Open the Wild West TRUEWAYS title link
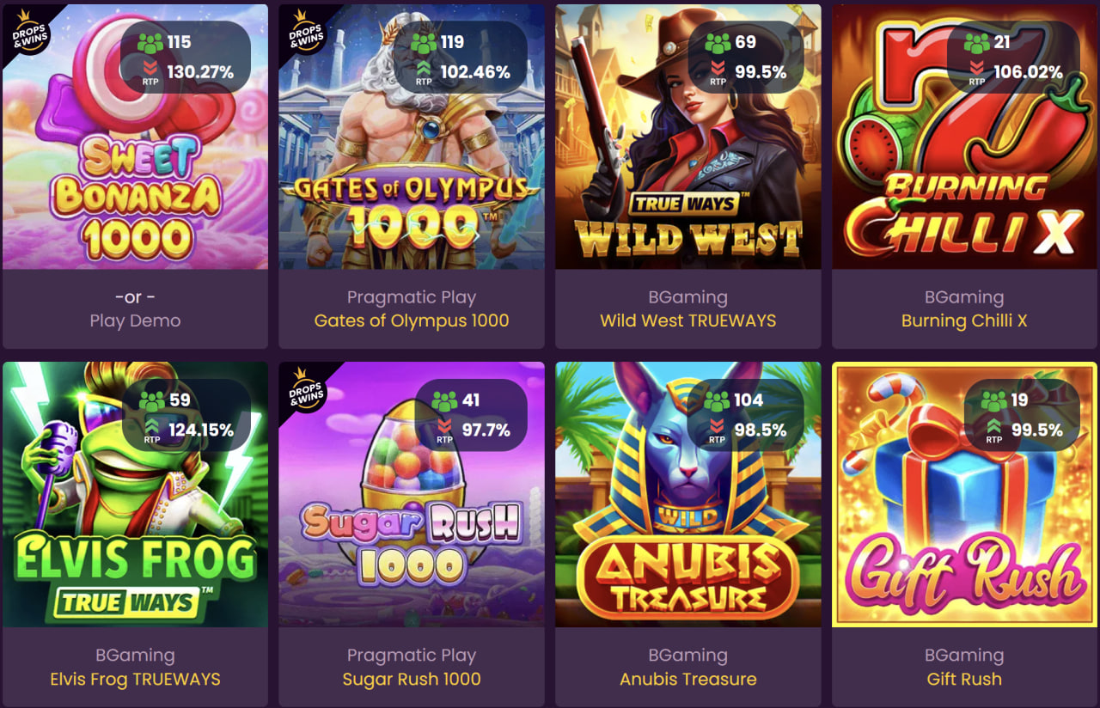The width and height of the screenshot is (1100, 708). click(x=687, y=320)
